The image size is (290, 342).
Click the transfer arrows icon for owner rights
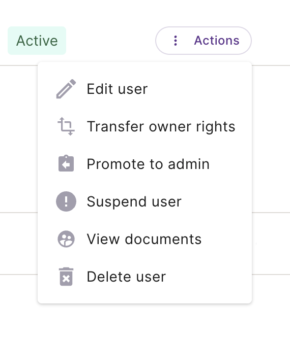[66, 126]
